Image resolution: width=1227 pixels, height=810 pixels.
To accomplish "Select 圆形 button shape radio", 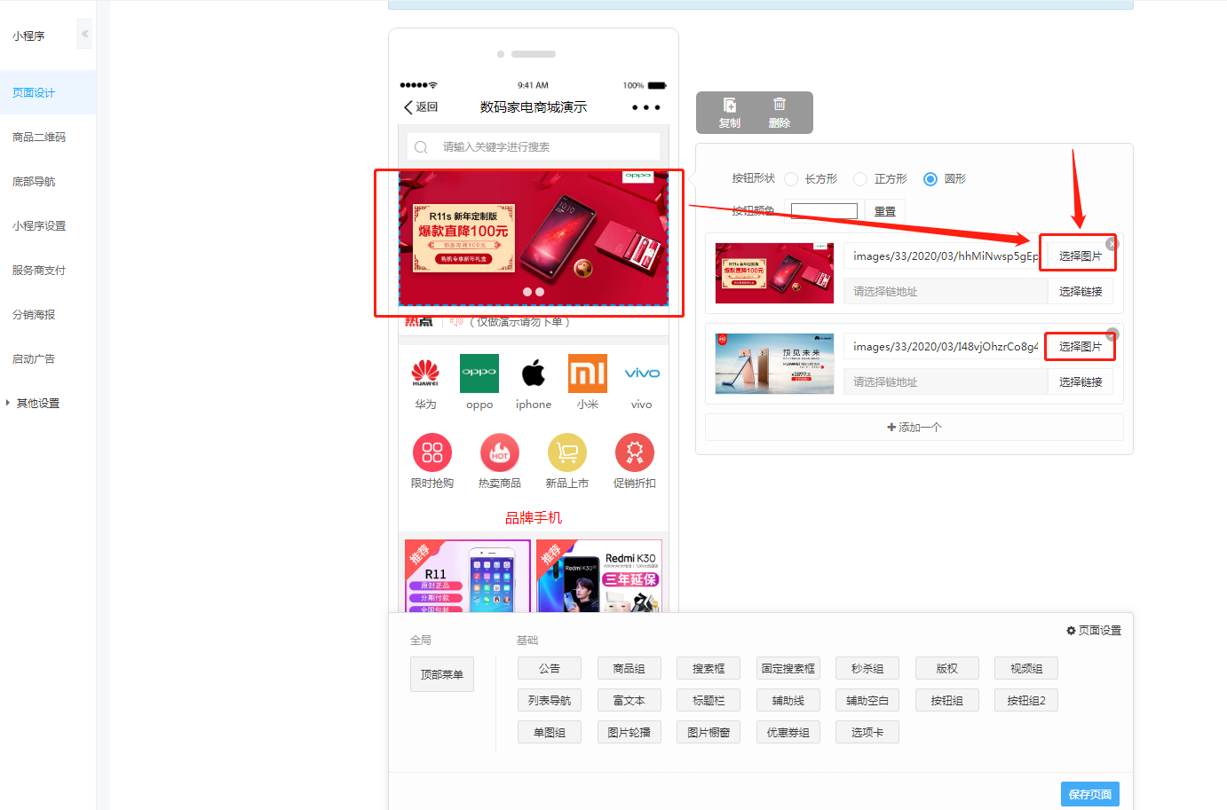I will tap(930, 179).
